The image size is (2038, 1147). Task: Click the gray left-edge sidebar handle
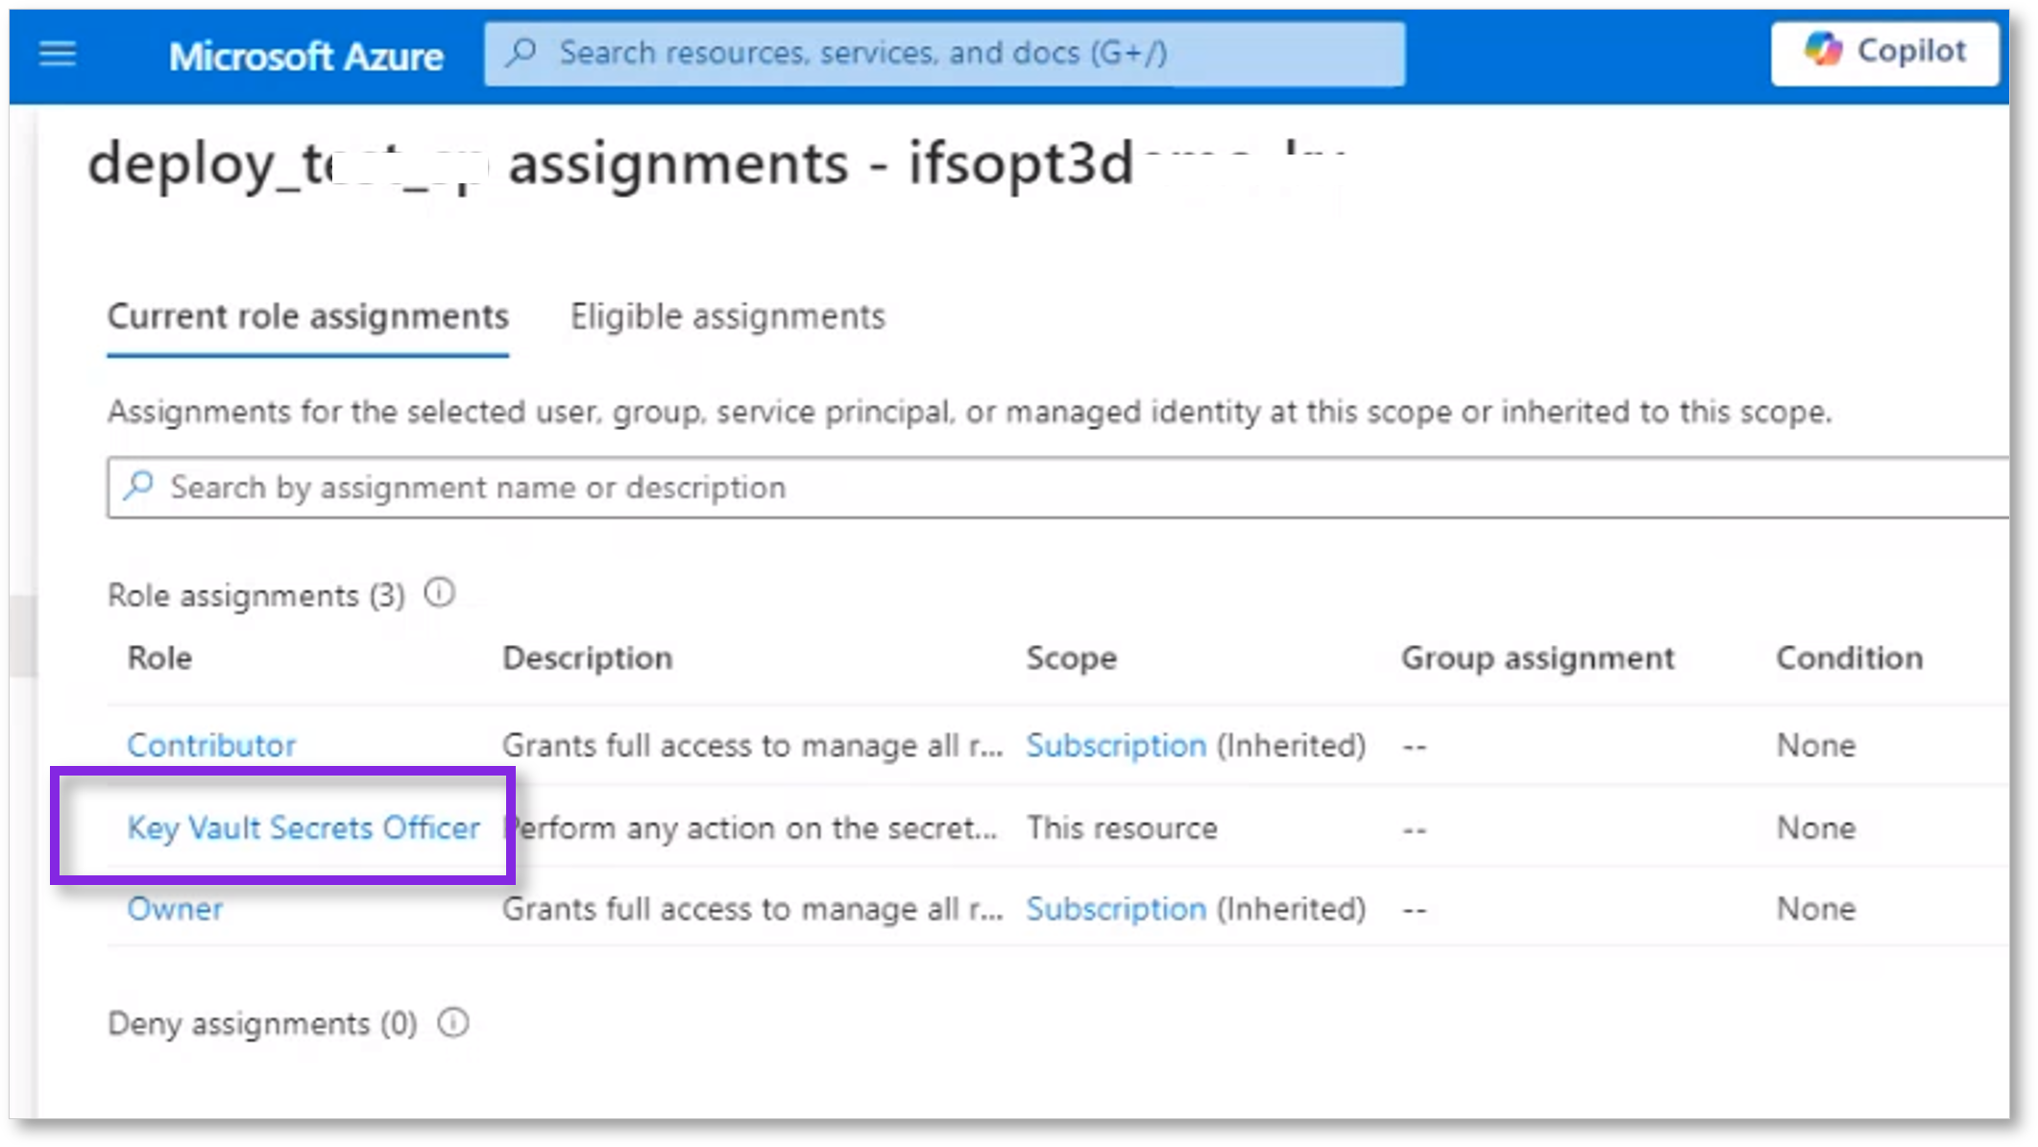23,635
